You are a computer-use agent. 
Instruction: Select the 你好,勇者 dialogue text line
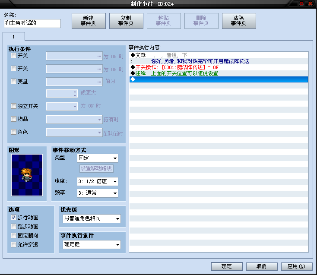coord(219,61)
